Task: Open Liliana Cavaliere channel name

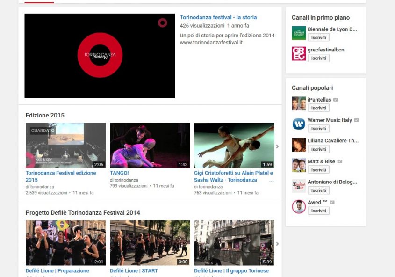Action: pos(333,140)
